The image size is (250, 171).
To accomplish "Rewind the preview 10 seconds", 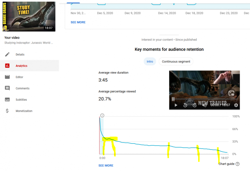I will [x=185, y=105].
